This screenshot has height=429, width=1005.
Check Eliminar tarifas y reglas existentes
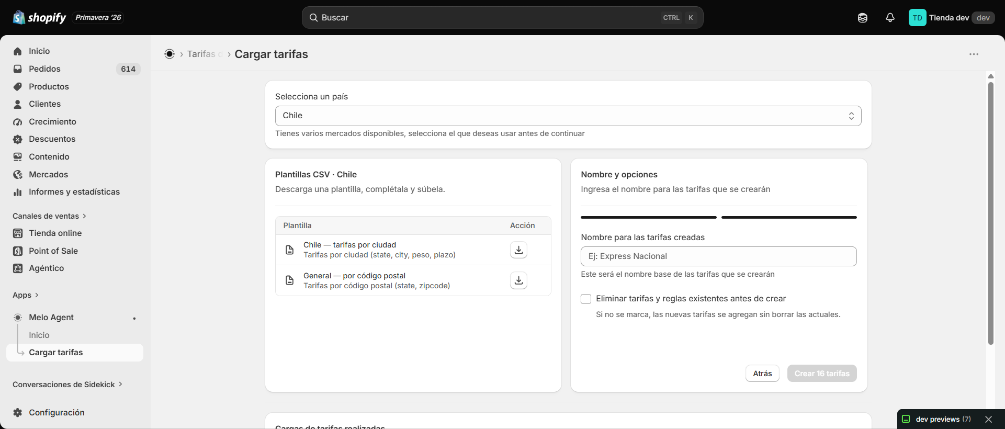pyautogui.click(x=586, y=299)
